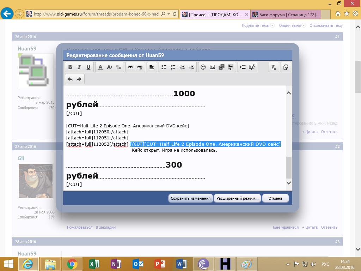Open browser Tools gear icon
Viewport: 361px width, 271px height.
tap(355, 14)
